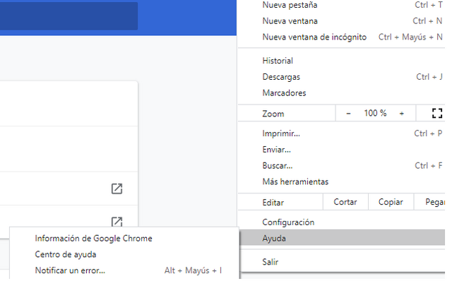This screenshot has height=288, width=452.
Task: Click the 100 % zoom value
Action: click(375, 113)
